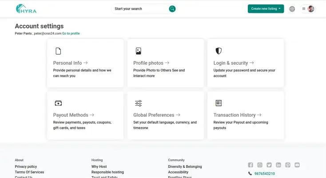This screenshot has height=178, width=326.
Task: Click "Provide personal details and how we can reach you"
Action: 82,73
